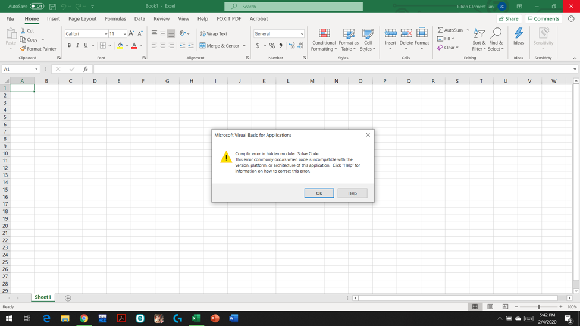Switch to Page Layout view icon
The height and width of the screenshot is (326, 580).
[x=490, y=307]
